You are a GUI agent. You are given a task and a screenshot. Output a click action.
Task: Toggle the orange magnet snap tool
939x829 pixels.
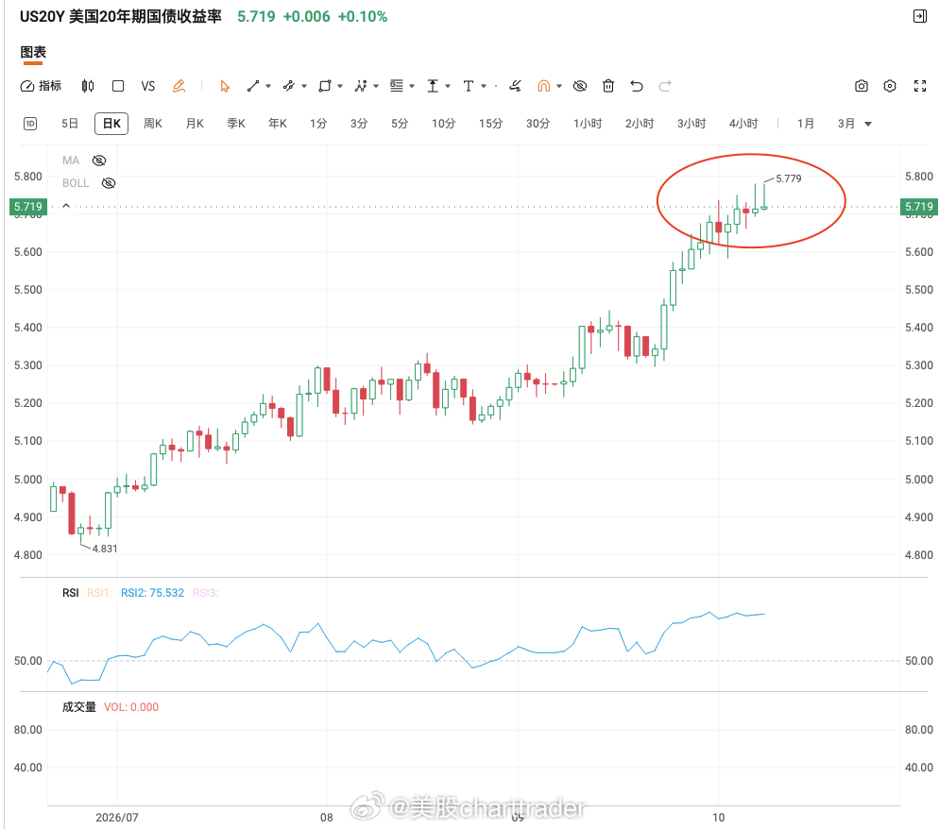(x=544, y=86)
